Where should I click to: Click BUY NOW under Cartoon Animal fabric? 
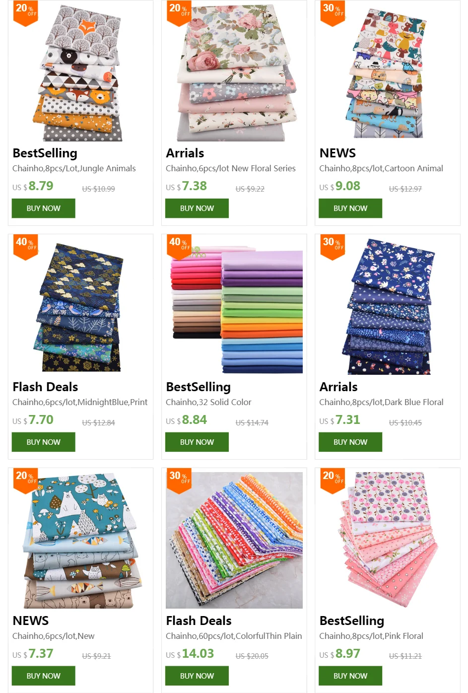coord(350,208)
